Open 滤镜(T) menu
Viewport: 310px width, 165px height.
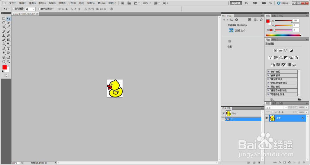62,3
